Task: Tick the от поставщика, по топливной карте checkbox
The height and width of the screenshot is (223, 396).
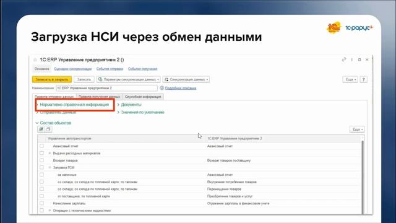Action: pos(41,196)
